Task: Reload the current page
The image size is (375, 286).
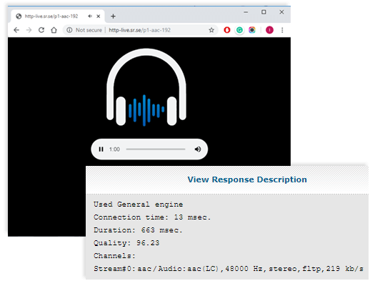Action: pos(41,30)
